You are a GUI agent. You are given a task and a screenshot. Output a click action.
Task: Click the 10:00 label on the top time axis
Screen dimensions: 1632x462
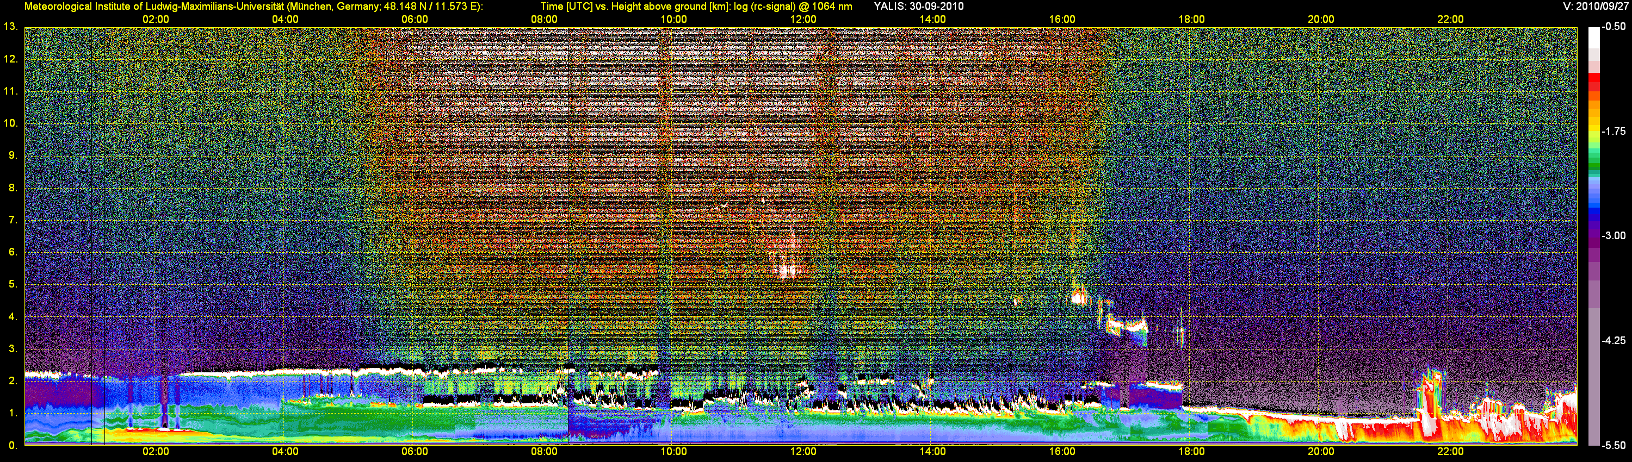pos(673,20)
